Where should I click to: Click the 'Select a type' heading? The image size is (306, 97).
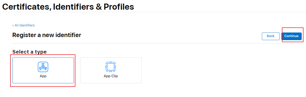click(30, 52)
